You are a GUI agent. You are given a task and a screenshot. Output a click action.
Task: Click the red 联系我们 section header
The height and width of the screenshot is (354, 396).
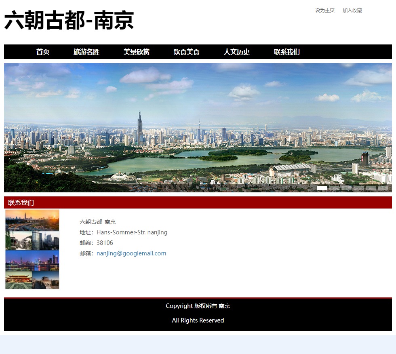[x=21, y=202]
